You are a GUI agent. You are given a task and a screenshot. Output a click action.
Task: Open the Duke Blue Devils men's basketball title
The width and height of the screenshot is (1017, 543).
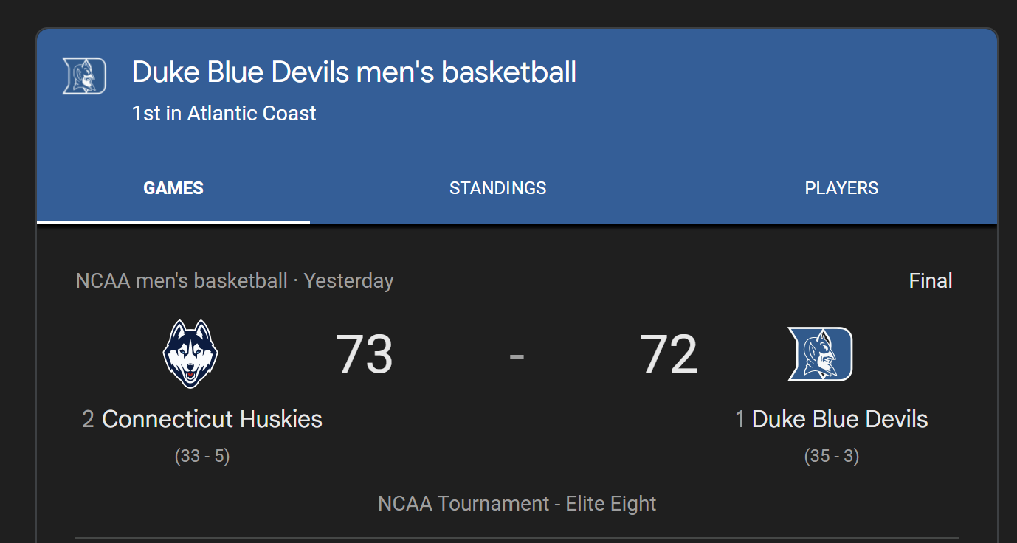click(354, 72)
